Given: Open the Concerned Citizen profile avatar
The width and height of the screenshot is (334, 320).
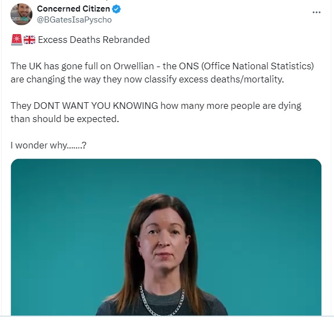Looking at the screenshot, I should (x=21, y=14).
